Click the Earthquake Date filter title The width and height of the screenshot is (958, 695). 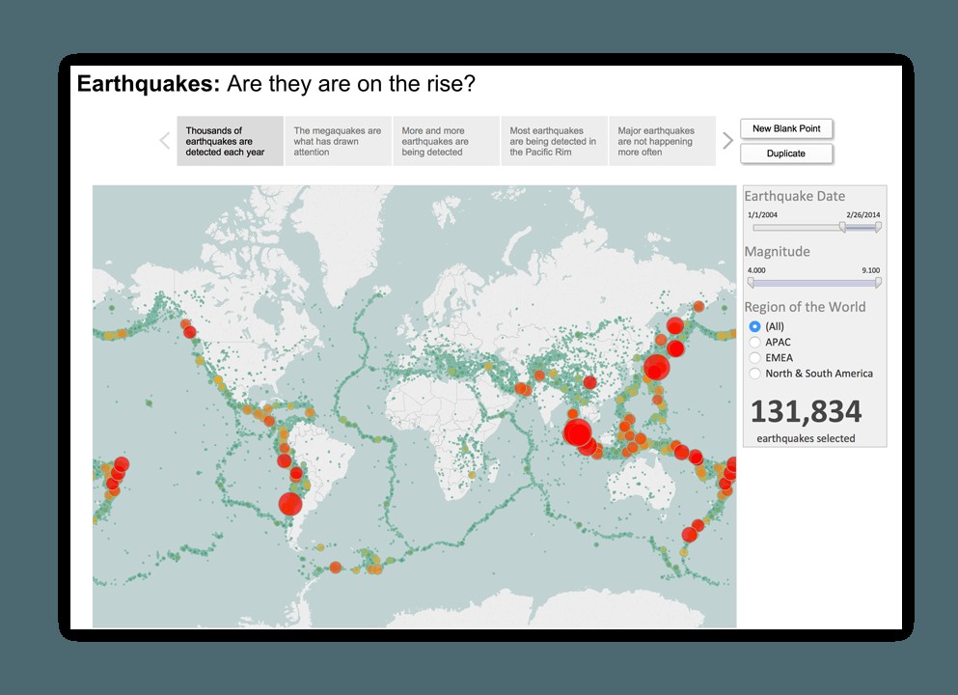coord(795,196)
